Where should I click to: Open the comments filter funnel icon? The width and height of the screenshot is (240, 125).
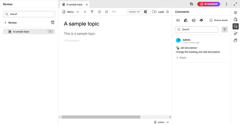225,29
